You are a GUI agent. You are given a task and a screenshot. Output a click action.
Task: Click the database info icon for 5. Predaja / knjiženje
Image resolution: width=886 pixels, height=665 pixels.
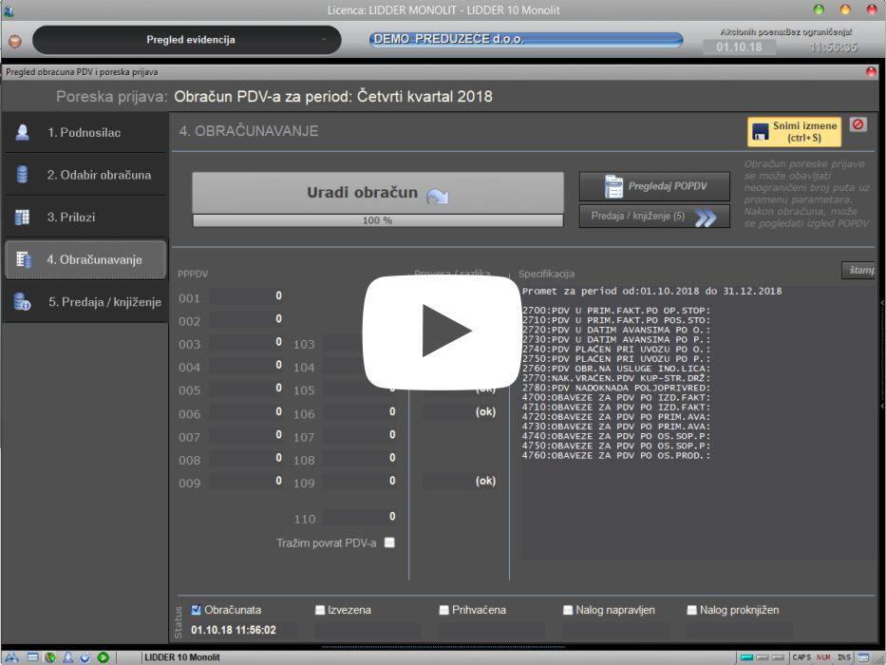[x=22, y=301]
